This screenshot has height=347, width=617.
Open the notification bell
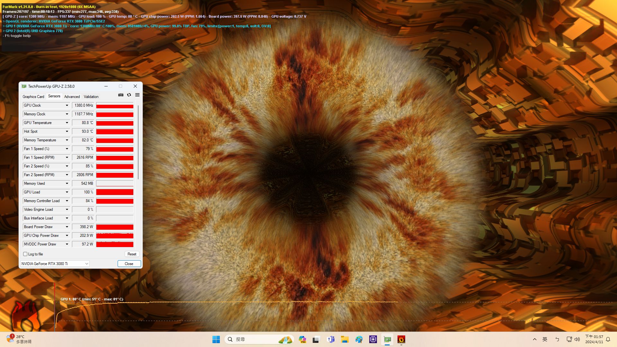pos(608,339)
